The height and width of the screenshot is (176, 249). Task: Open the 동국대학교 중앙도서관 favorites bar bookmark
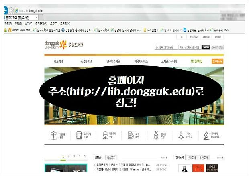[47, 30]
